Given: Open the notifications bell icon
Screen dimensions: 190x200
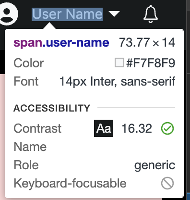Looking at the screenshot, I should pyautogui.click(x=151, y=14).
